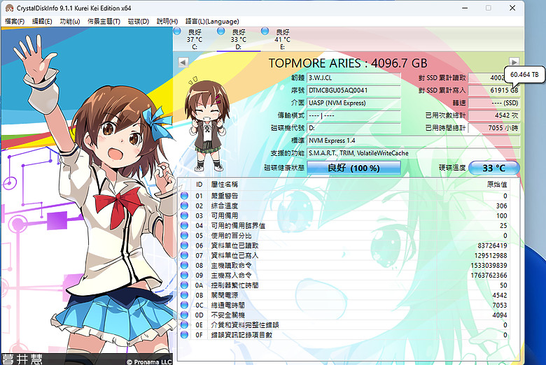Click the status icon of attribute 0D 不安全關機
This screenshot has width=546, height=365.
[x=184, y=315]
